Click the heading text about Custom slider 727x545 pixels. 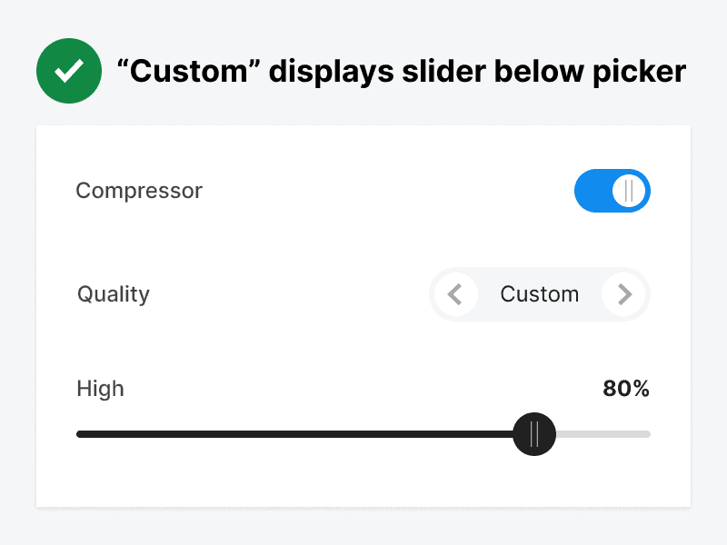401,72
